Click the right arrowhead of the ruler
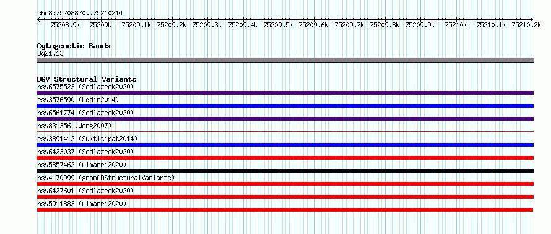 point(532,19)
